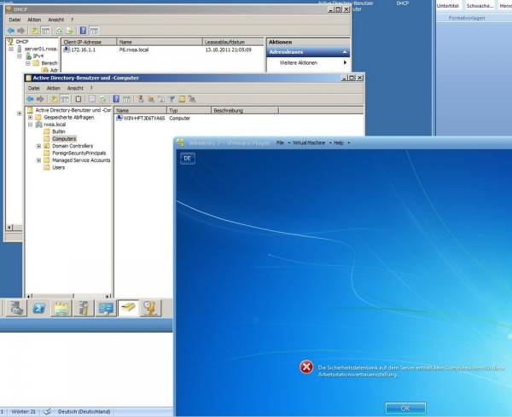Screen dimensions: 512x417
Task: Click DHCP window Forward arrow
Action: pos(20,31)
